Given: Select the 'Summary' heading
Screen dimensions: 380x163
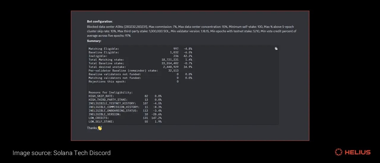Looking at the screenshot, I should (94, 41).
